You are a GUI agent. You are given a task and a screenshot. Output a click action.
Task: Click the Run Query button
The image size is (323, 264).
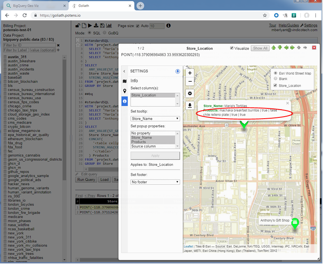pos(86,180)
